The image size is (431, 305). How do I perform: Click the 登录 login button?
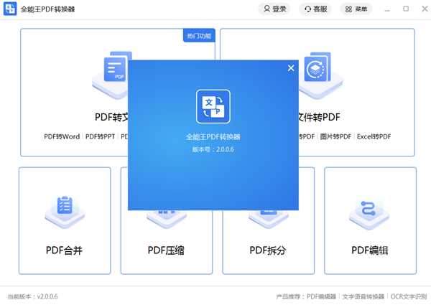click(x=275, y=9)
